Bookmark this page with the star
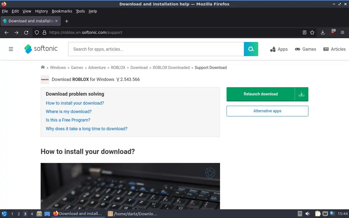The height and width of the screenshot is (218, 349). (x=312, y=32)
